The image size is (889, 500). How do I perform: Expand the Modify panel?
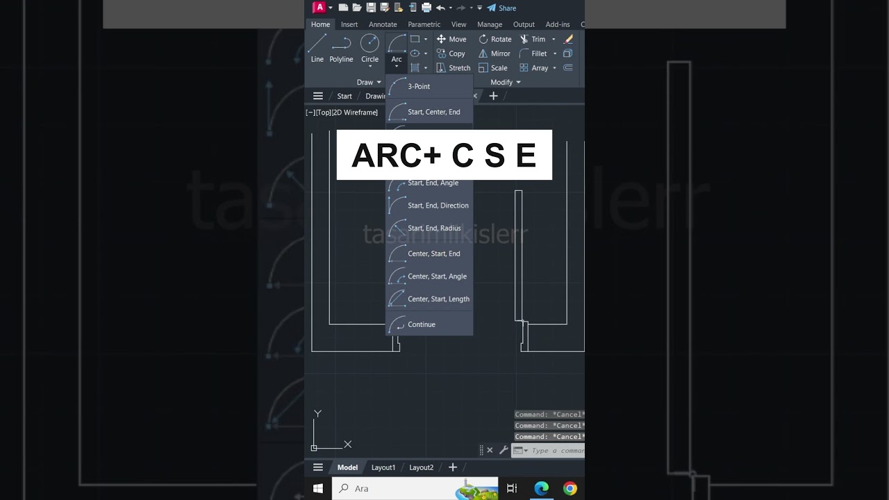point(506,82)
